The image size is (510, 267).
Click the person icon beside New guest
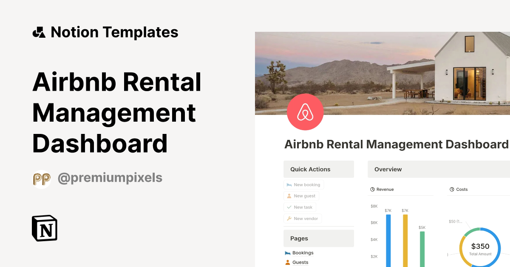point(289,196)
